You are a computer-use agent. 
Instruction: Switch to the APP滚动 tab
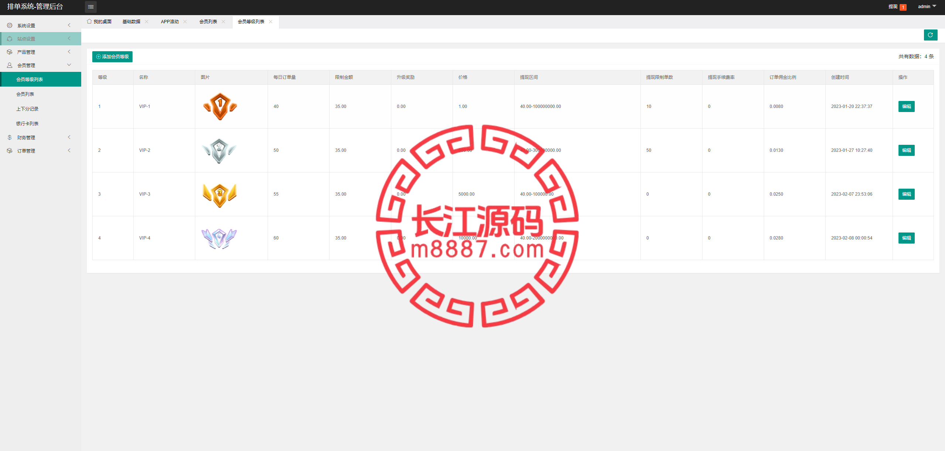click(x=170, y=21)
